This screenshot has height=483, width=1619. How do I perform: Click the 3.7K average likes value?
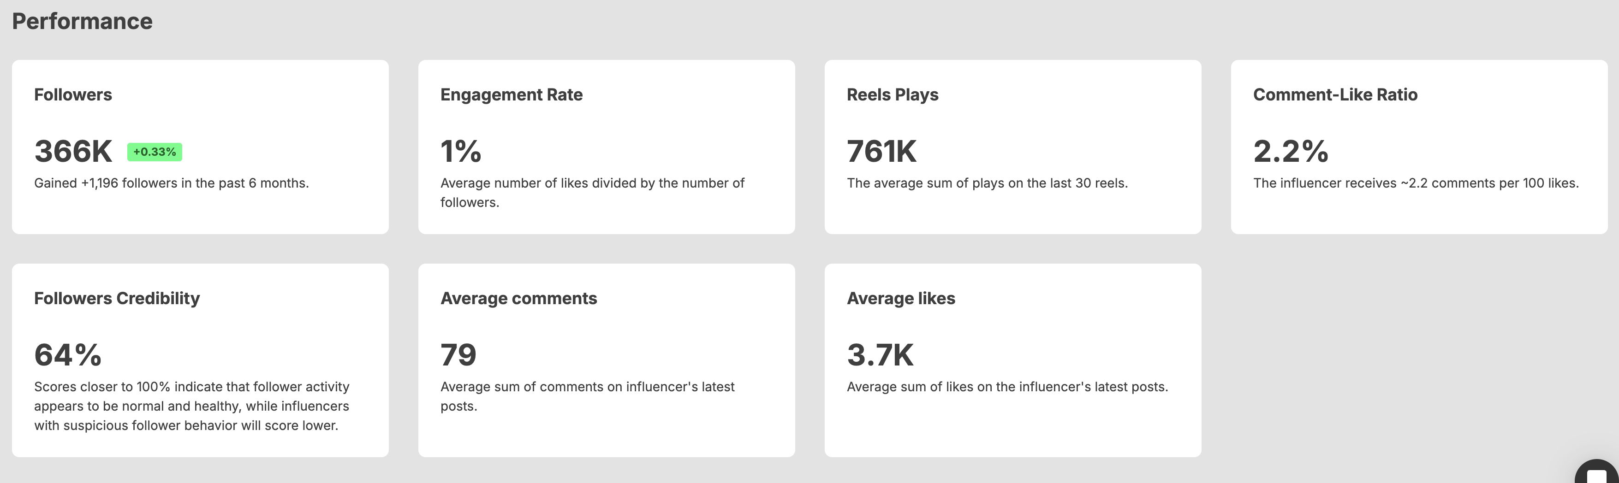tap(880, 355)
